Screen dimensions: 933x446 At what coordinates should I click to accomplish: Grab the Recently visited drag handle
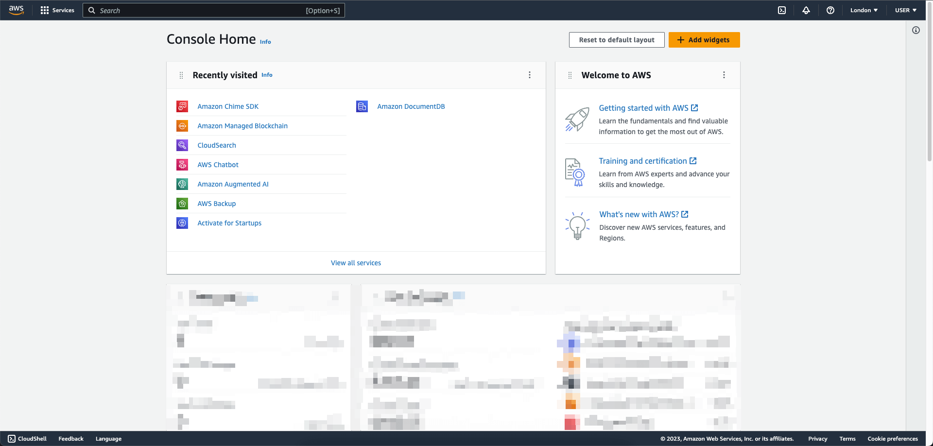click(181, 75)
